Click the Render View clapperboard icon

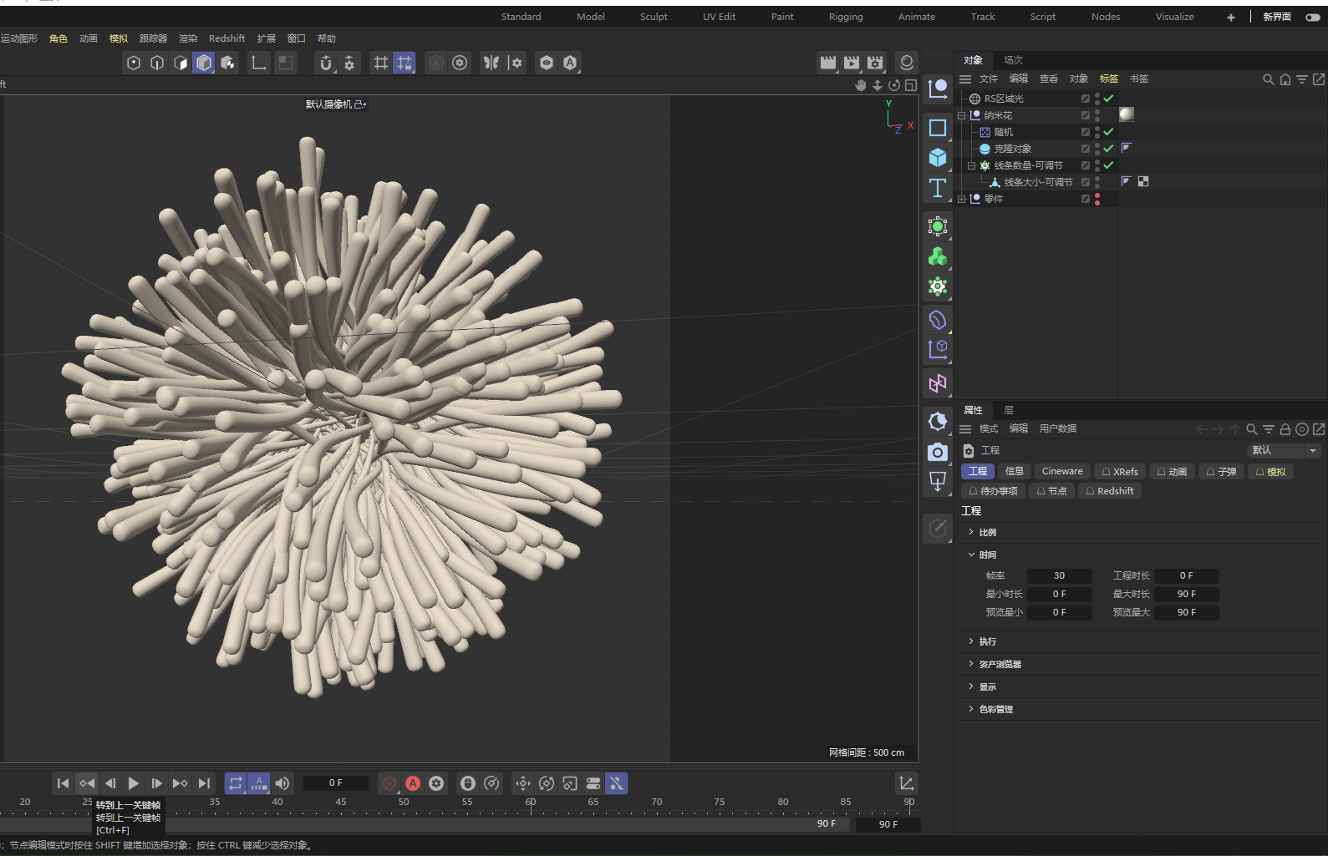pyautogui.click(x=828, y=63)
